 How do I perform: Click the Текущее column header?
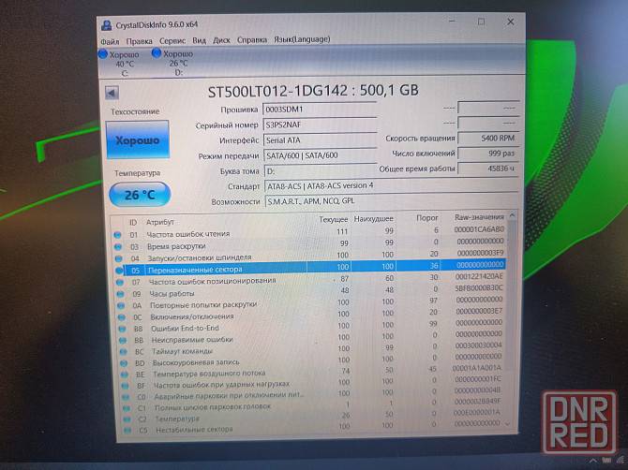coord(334,219)
